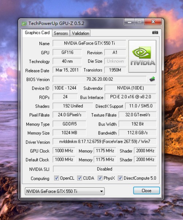This screenshot has height=220, width=183.
Task: Toggle the CUDA checkbox
Action: pyautogui.click(x=79, y=178)
